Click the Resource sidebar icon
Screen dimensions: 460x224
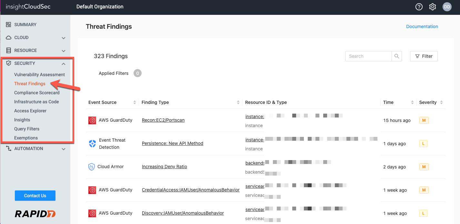click(x=9, y=50)
